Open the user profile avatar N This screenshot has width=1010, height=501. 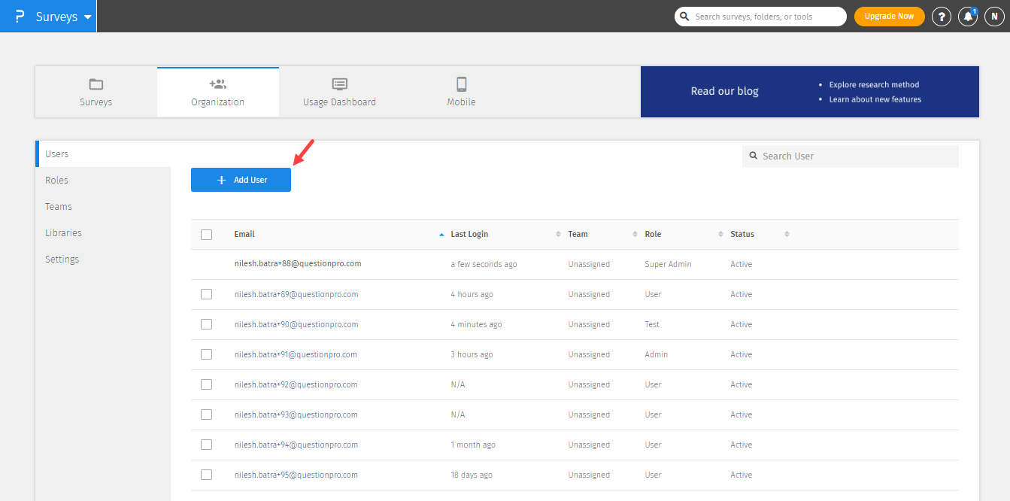[x=994, y=17]
